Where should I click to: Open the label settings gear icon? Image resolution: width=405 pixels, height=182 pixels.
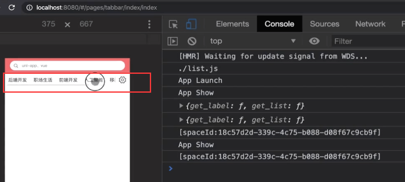point(123,80)
